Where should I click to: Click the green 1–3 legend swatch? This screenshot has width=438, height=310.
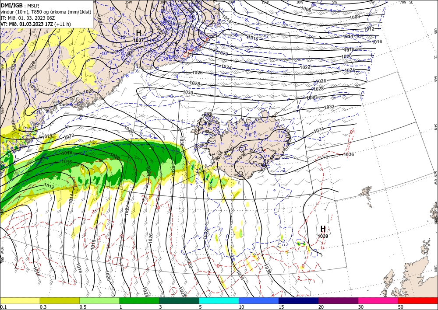pos(139,300)
